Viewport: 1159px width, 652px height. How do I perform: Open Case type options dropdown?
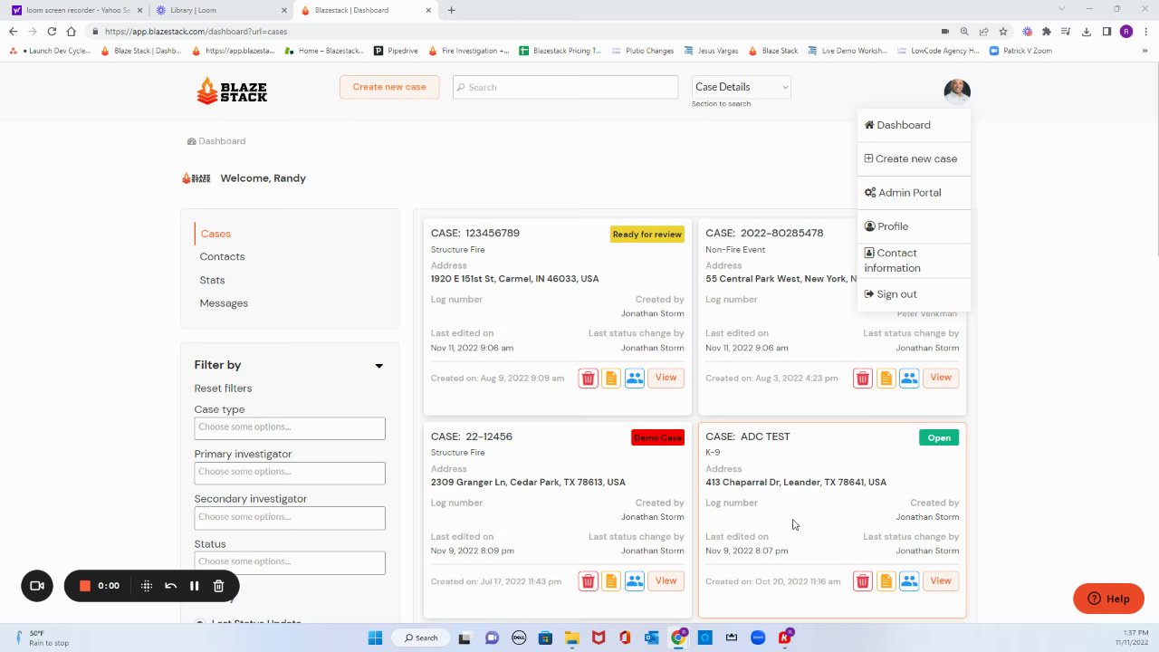click(x=290, y=427)
